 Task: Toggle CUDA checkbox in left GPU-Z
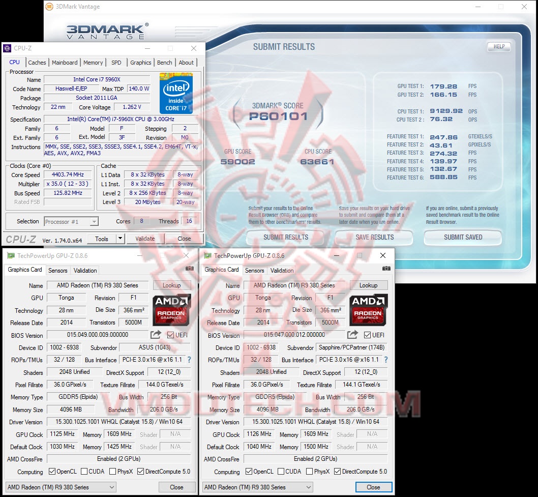pos(84,471)
